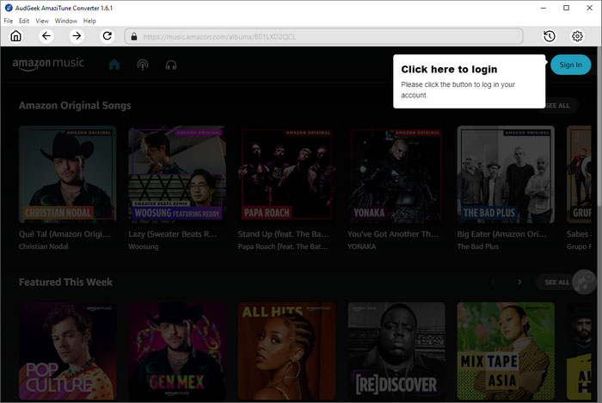
Task: Open the View menu
Action: click(x=42, y=21)
